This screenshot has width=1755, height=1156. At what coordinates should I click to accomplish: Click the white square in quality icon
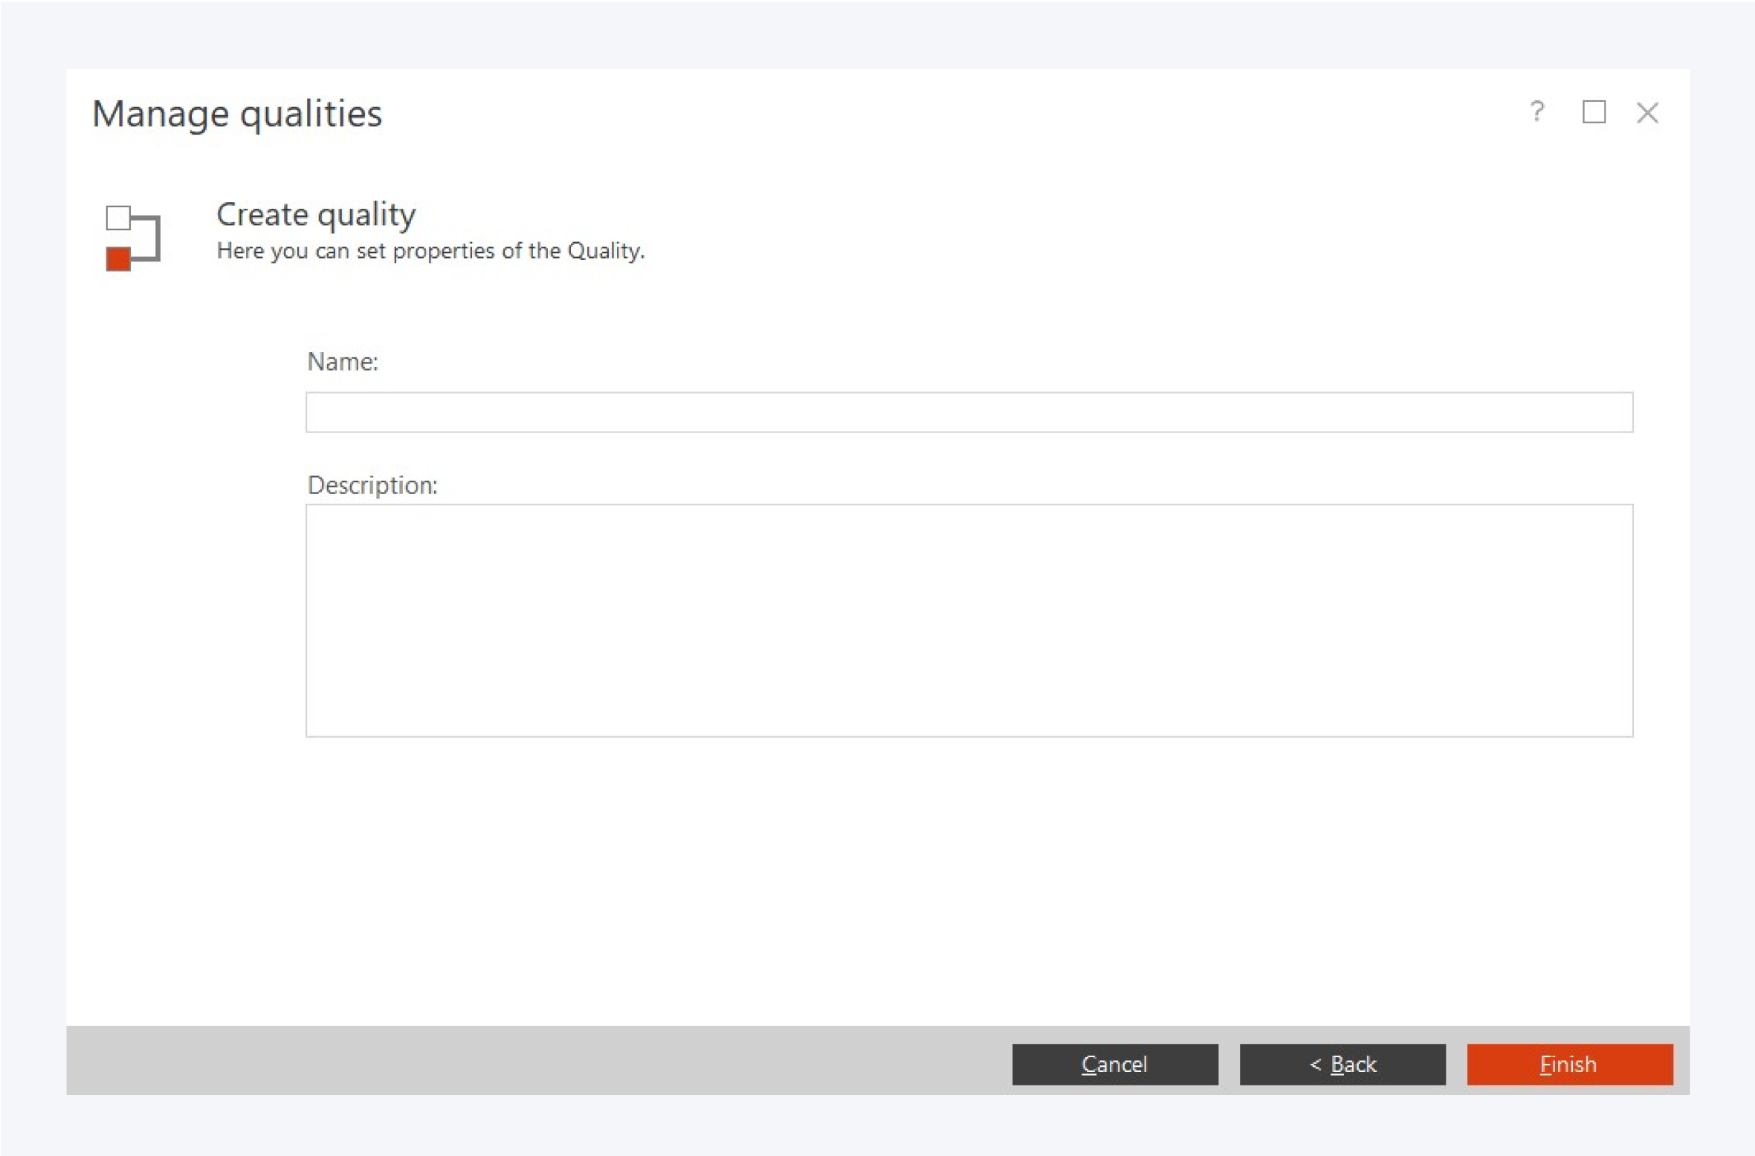118,218
